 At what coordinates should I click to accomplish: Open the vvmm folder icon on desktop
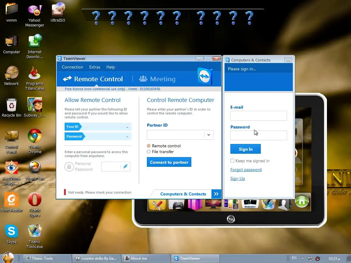[11, 12]
